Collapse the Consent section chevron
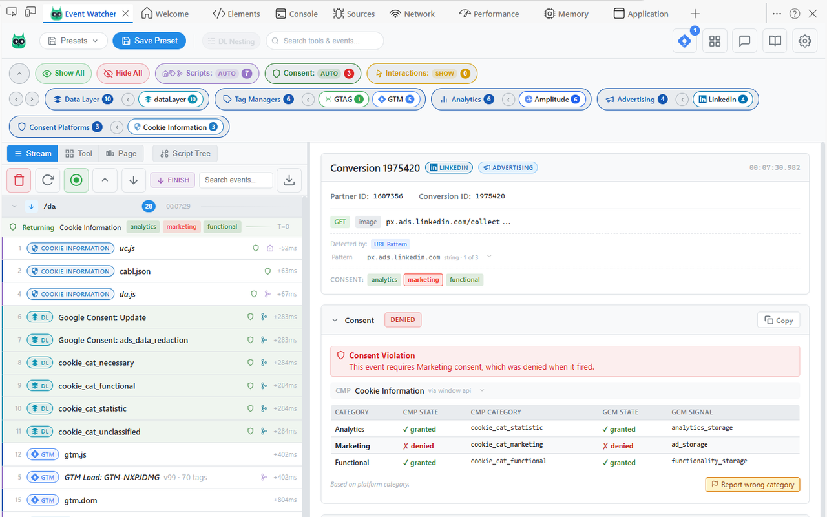Screen dimensions: 827x517 click(x=335, y=320)
